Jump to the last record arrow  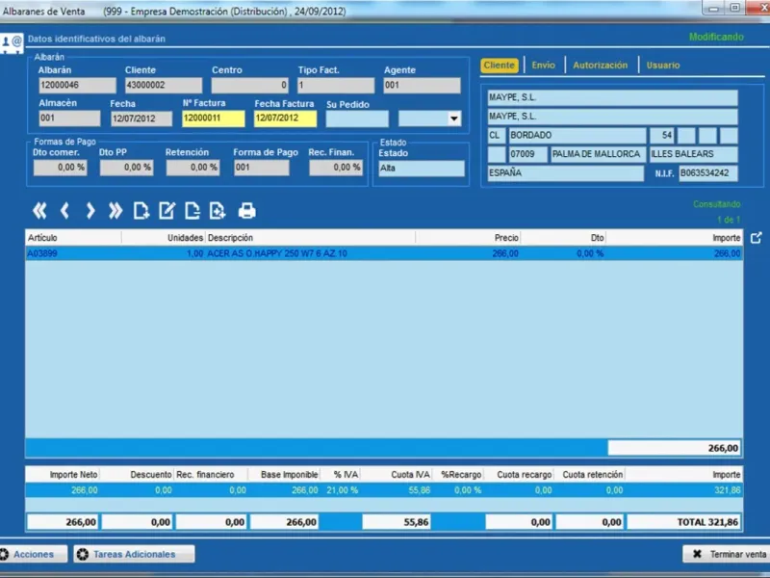pos(115,211)
